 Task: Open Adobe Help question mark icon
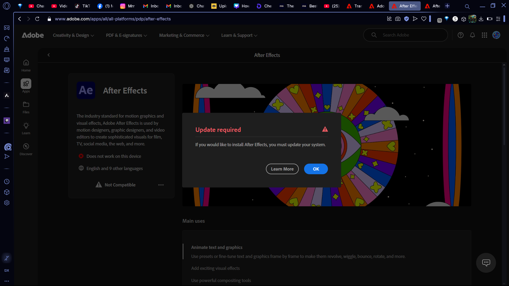[x=460, y=35]
